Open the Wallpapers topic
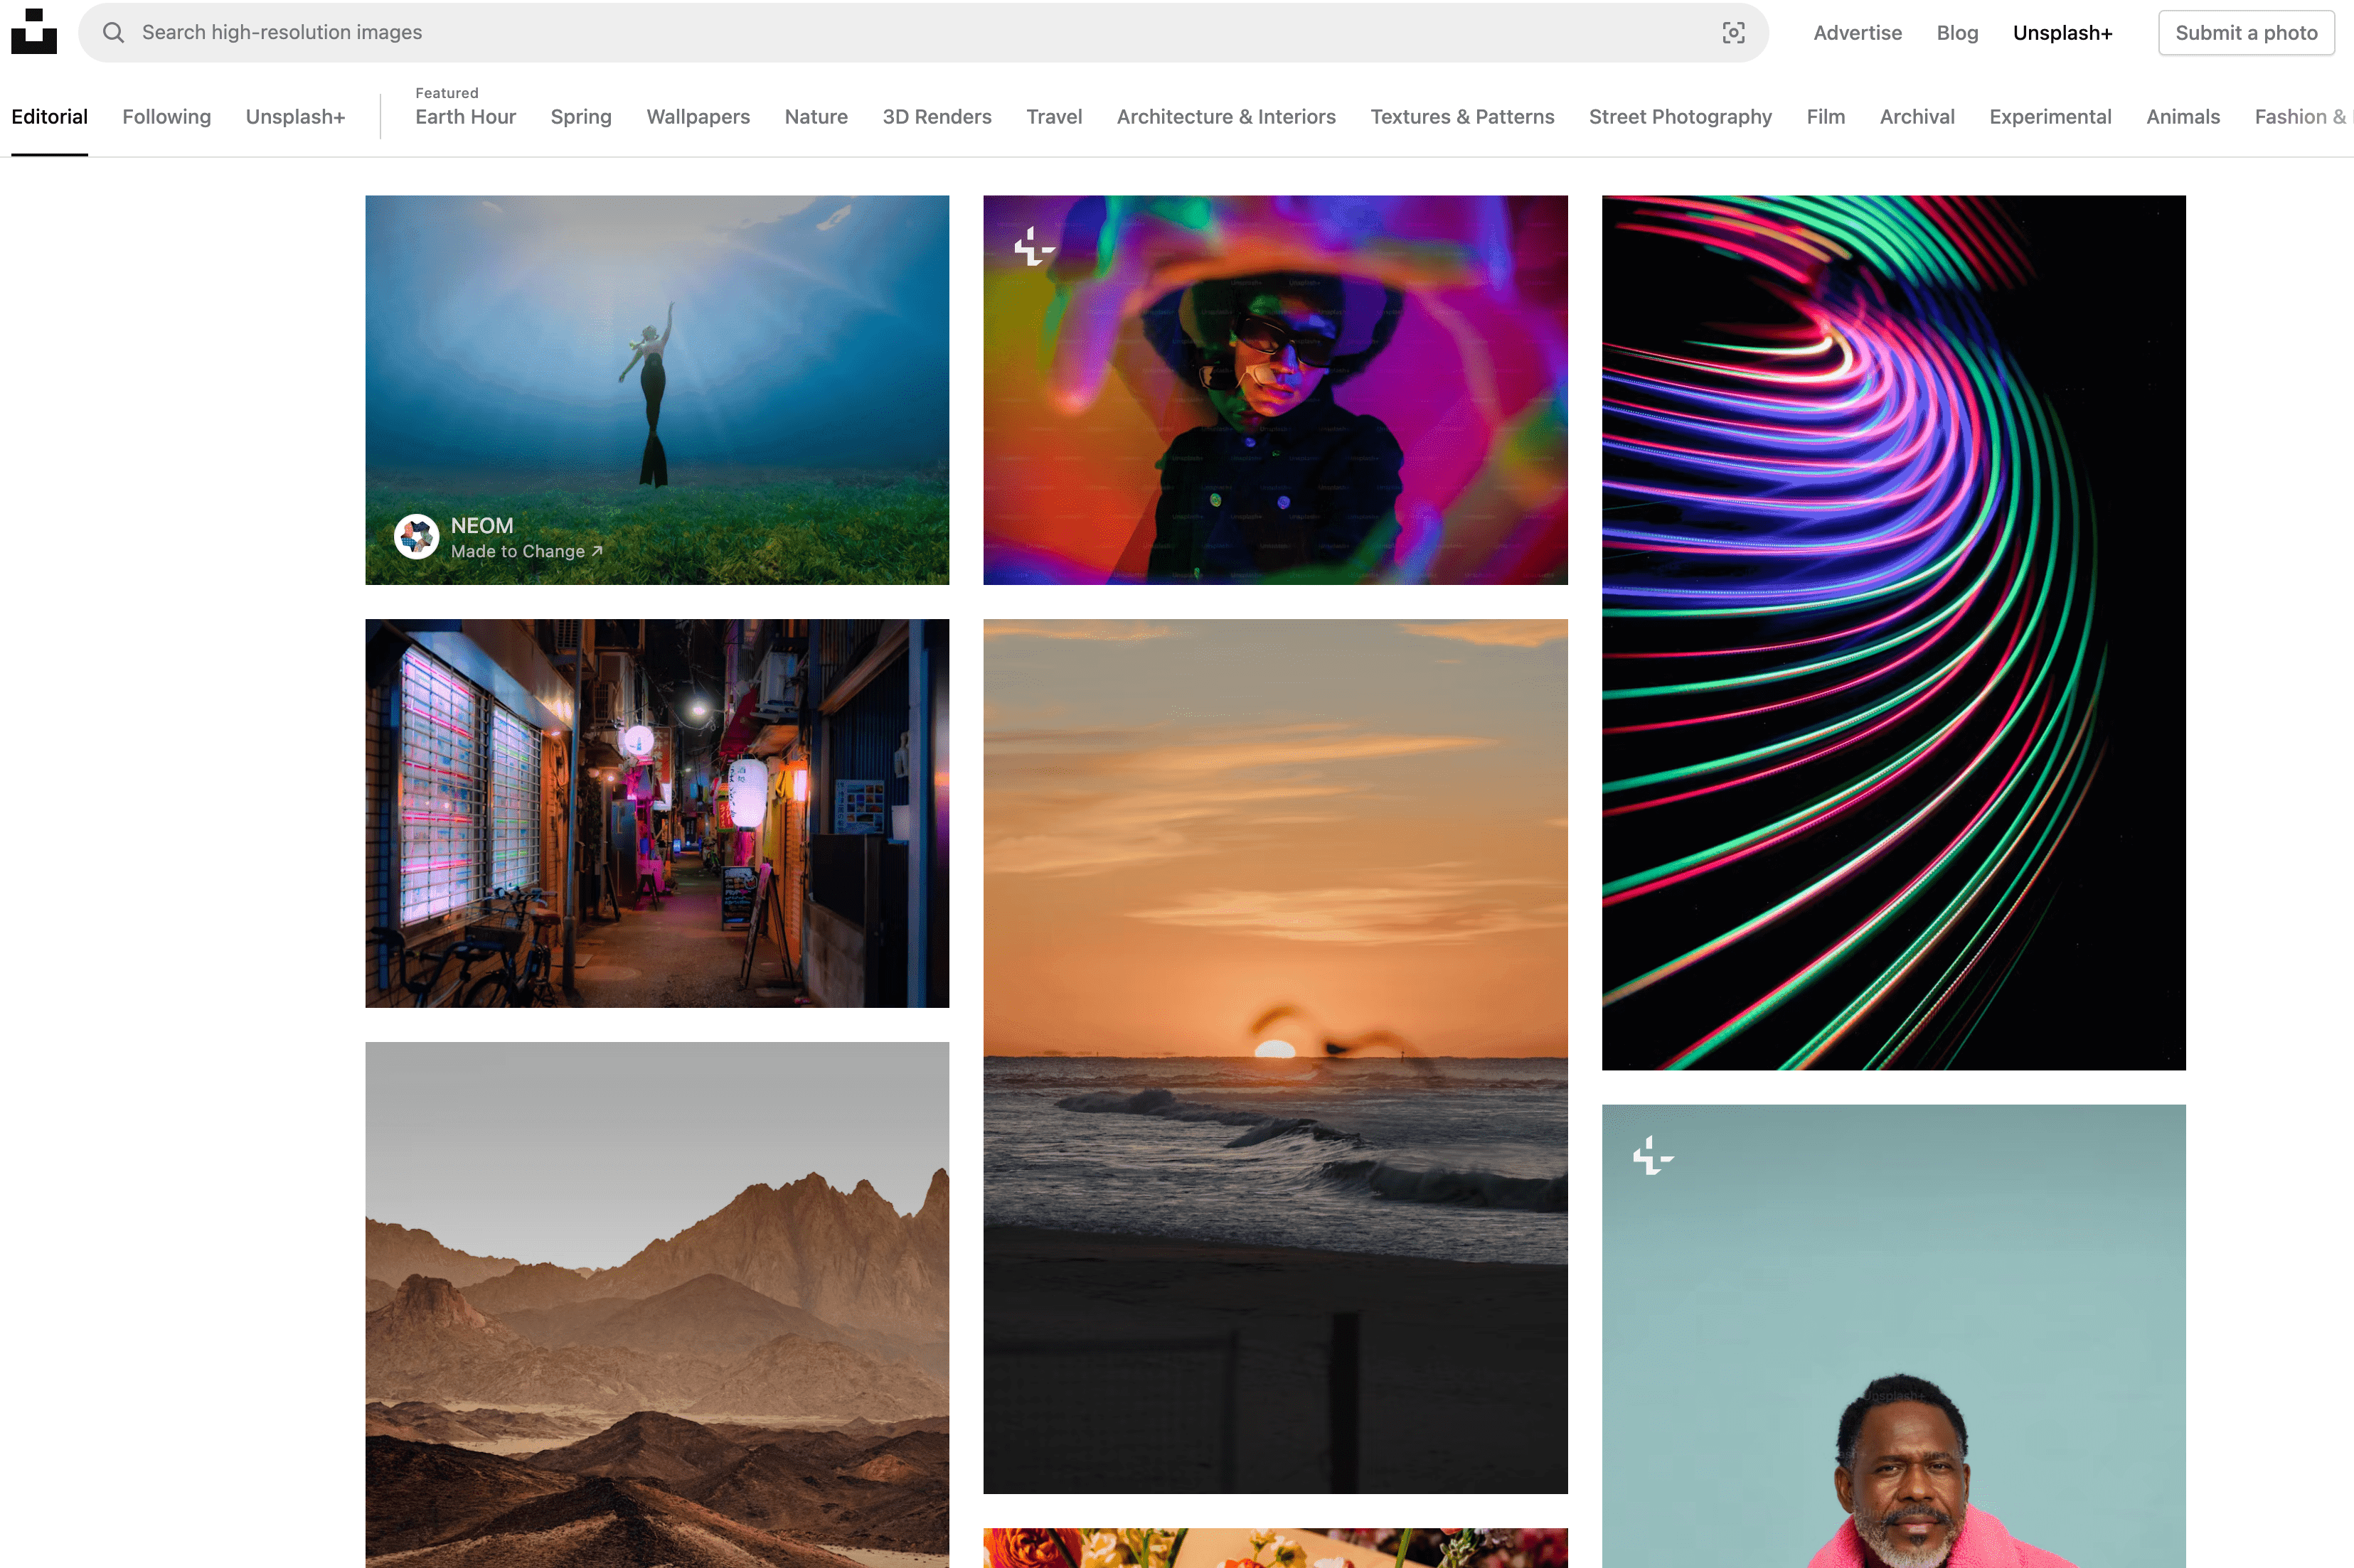Viewport: 2354px width, 1568px height. (x=697, y=116)
